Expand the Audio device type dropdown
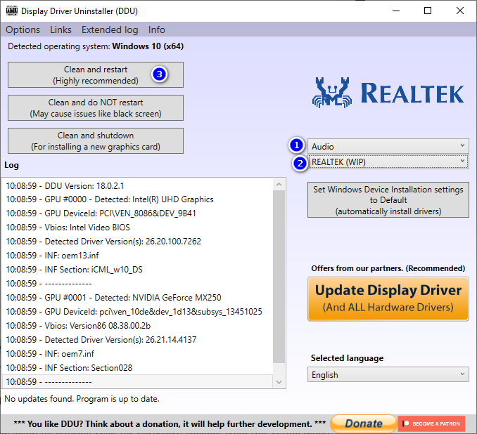The width and height of the screenshot is (477, 434). click(x=388, y=146)
